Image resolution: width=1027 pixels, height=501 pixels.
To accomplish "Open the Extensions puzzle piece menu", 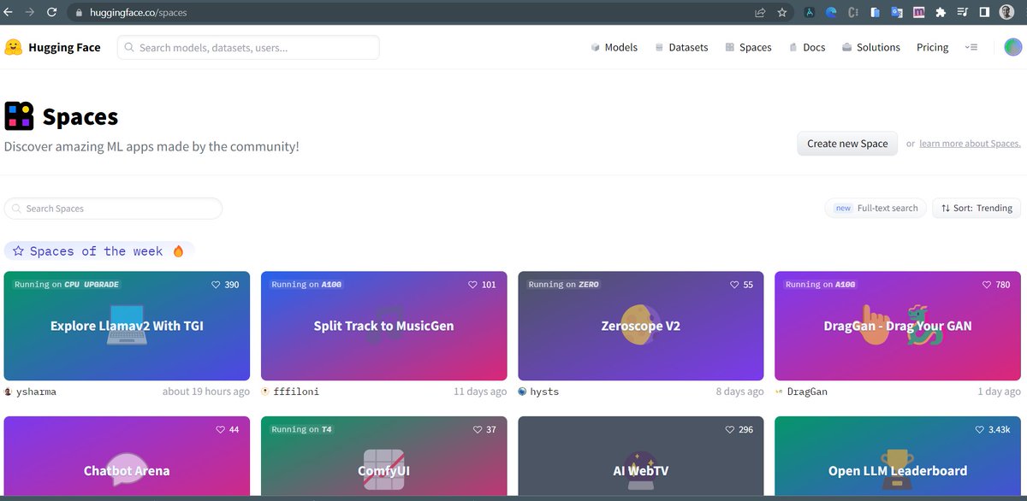I will point(941,13).
